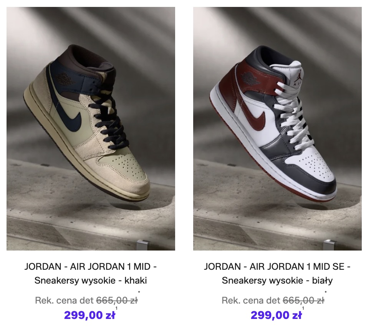Click the crossed-out 665,00 zł under the white sneaker
The height and width of the screenshot is (332, 371).
coord(303,300)
